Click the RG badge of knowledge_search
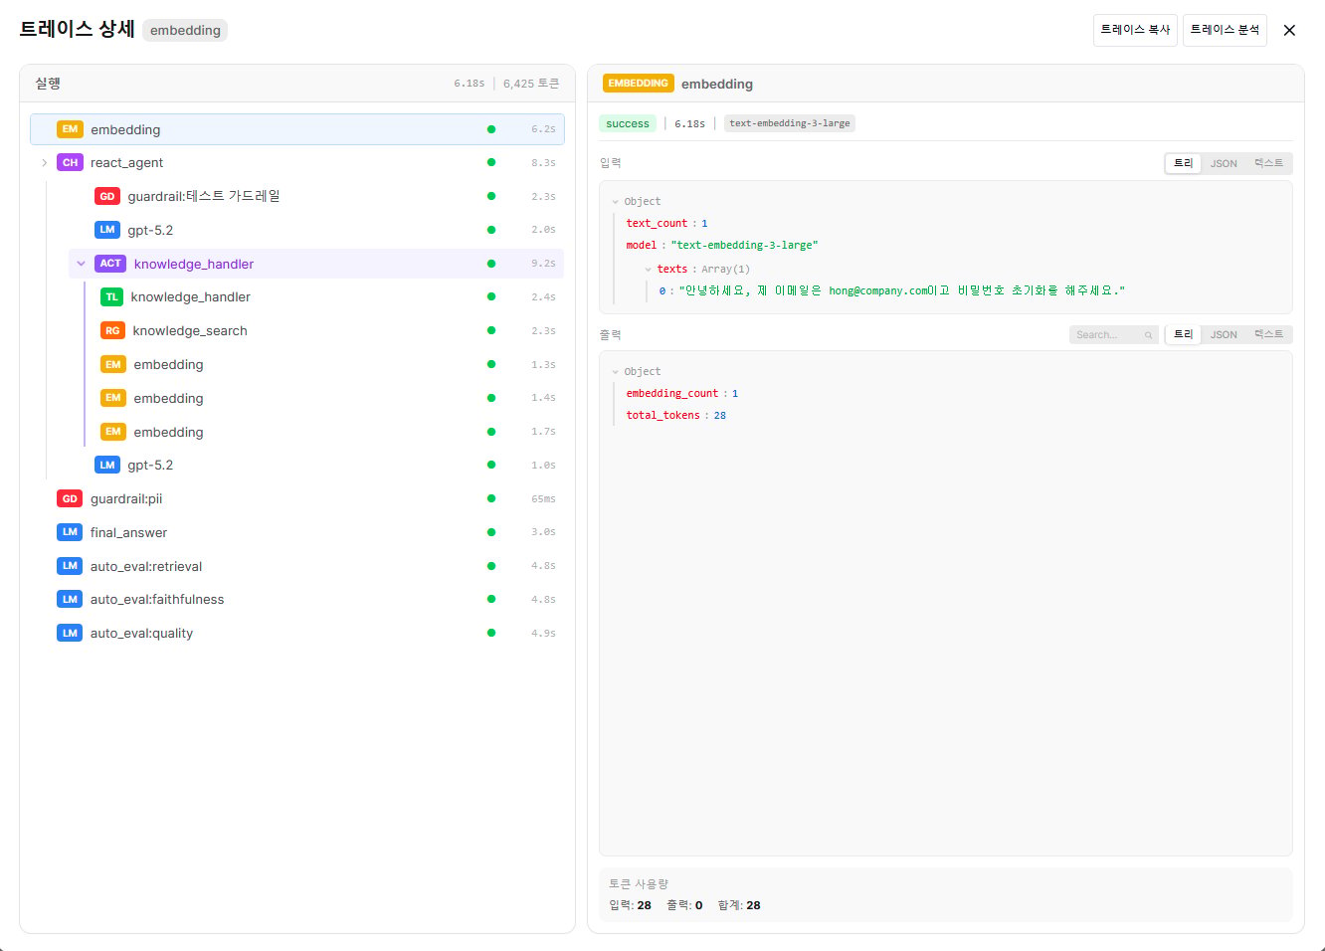The image size is (1325, 951). [112, 331]
